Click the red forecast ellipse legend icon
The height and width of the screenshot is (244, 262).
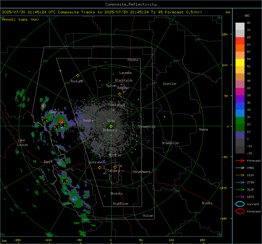[x=240, y=211]
